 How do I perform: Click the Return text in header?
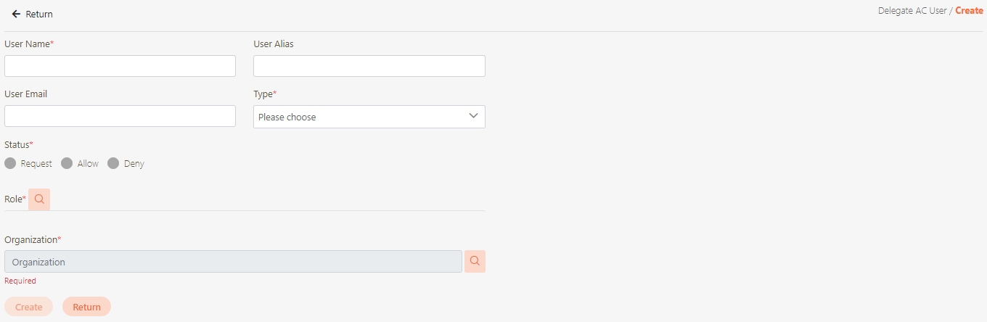point(39,15)
